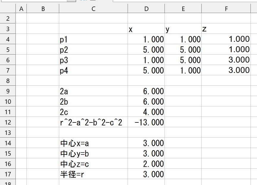Click p4's y value 1.000
Viewport: 257px width, 185px height.
183,70
